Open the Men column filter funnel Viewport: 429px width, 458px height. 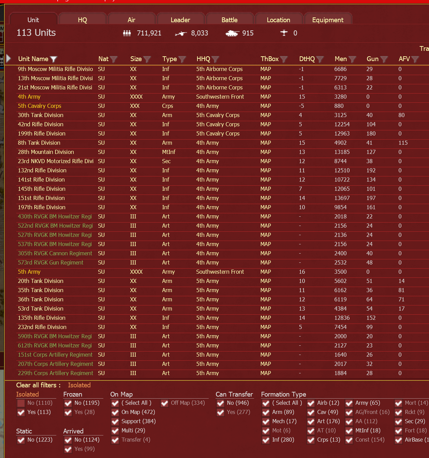point(352,59)
